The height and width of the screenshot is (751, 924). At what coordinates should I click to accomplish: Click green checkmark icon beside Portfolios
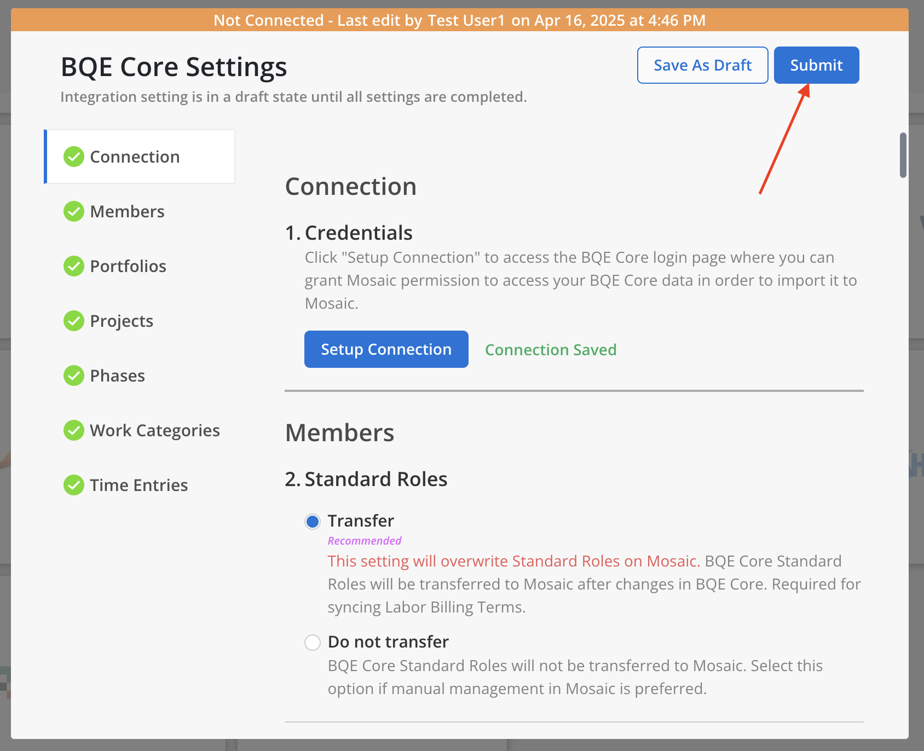(x=74, y=266)
